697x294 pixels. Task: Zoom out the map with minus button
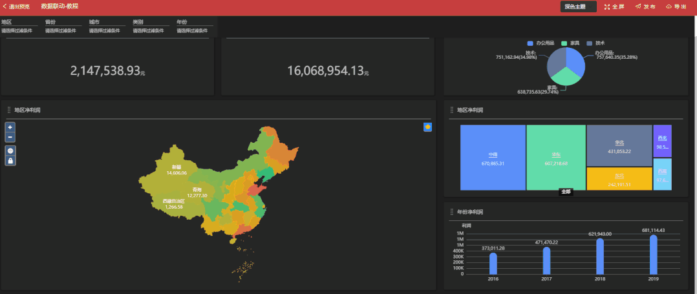click(x=10, y=137)
